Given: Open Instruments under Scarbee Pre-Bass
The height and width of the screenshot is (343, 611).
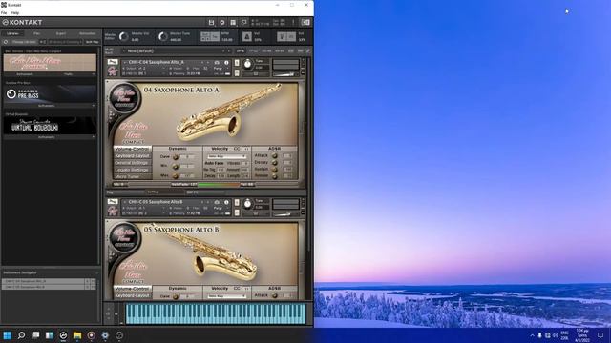Looking at the screenshot, I should [x=47, y=106].
